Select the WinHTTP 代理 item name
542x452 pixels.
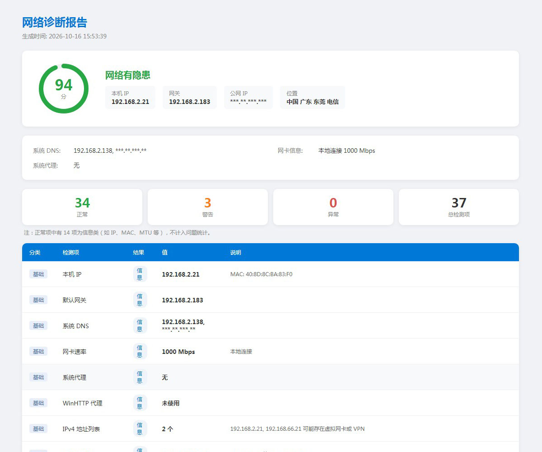pos(83,403)
